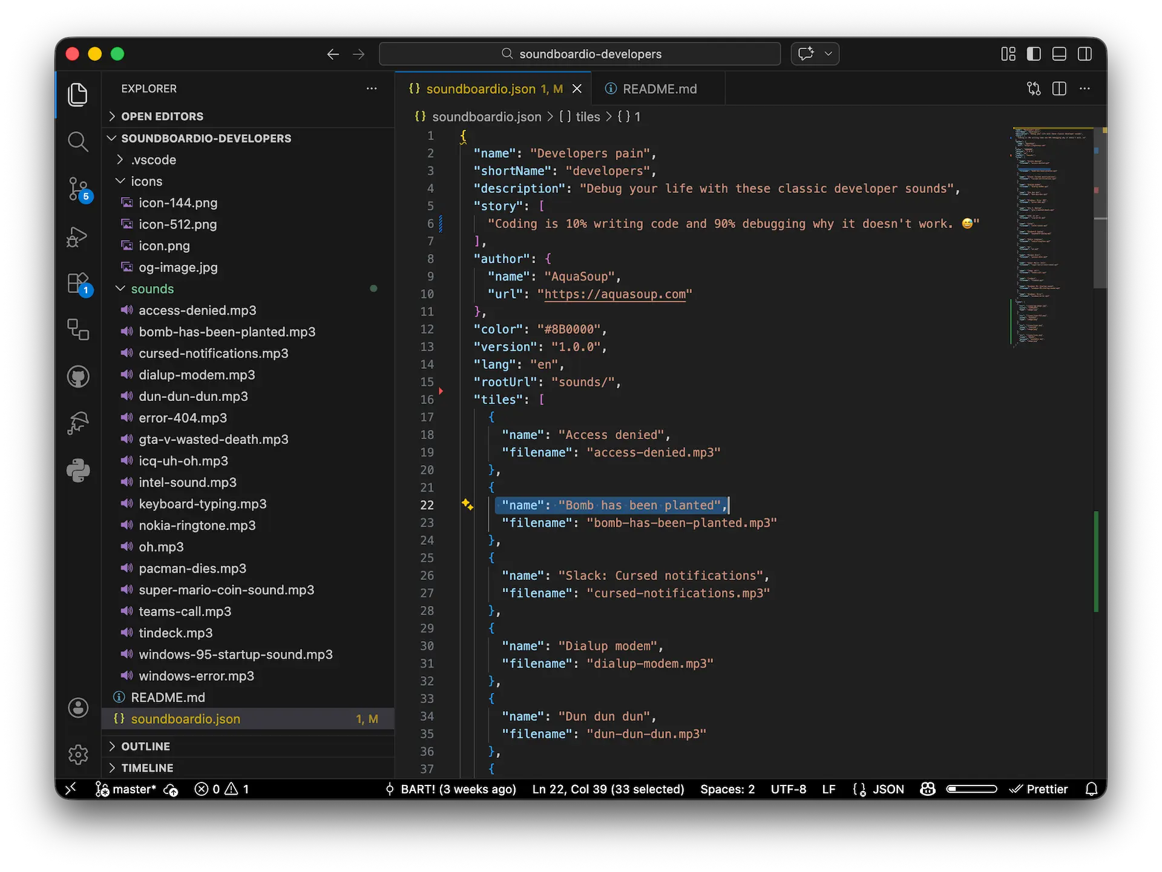This screenshot has height=872, width=1162.
Task: Open the GitHub icon in activity bar
Action: (x=77, y=377)
